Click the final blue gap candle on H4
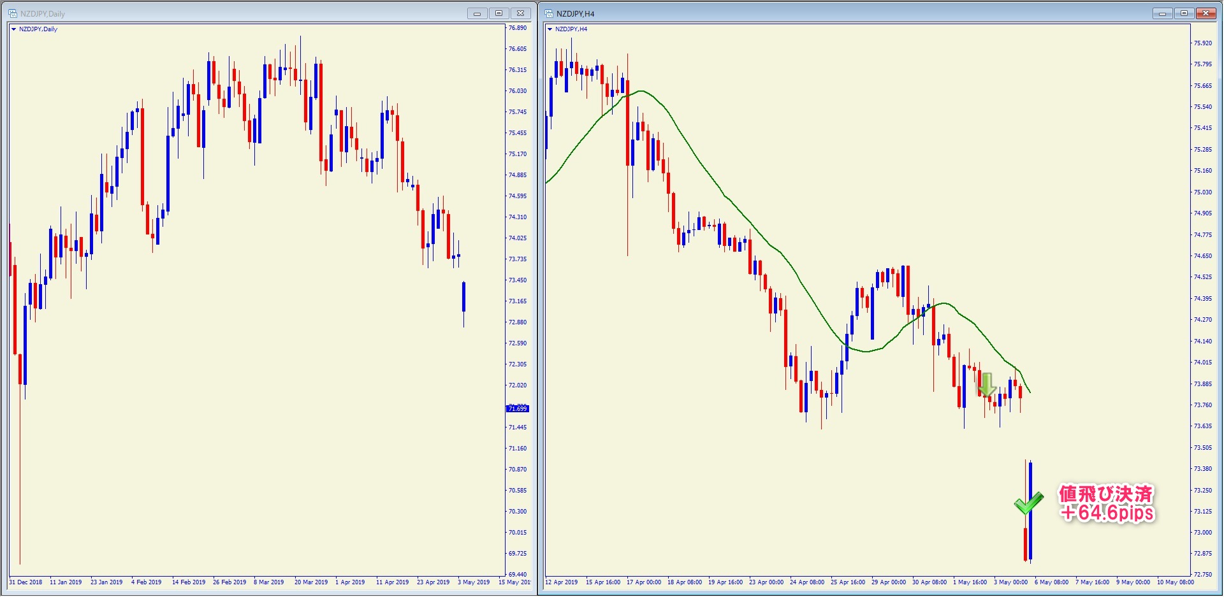1224x597 pixels. point(1030,510)
